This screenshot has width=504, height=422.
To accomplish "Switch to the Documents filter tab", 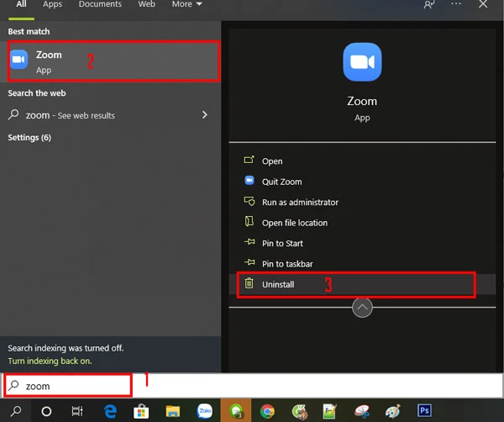I will (100, 5).
